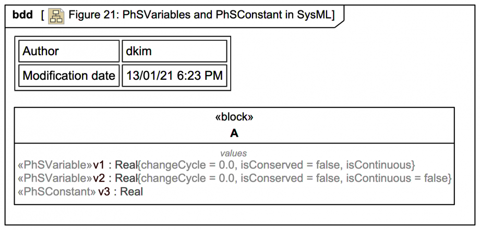Select the Modification date label cell
480x230 pixels.
[x=69, y=76]
